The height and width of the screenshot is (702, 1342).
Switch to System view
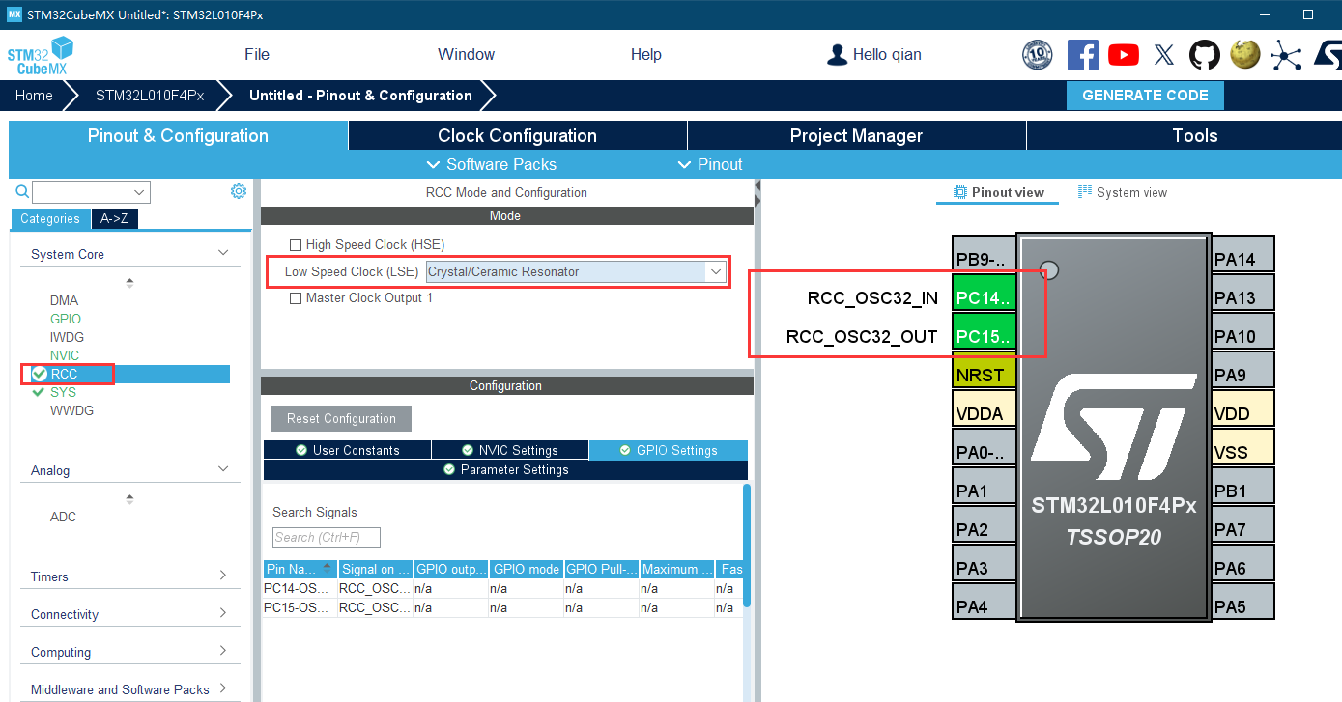pyautogui.click(x=1122, y=192)
